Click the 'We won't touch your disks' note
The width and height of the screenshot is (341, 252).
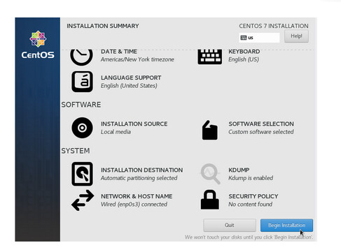pyautogui.click(x=249, y=237)
